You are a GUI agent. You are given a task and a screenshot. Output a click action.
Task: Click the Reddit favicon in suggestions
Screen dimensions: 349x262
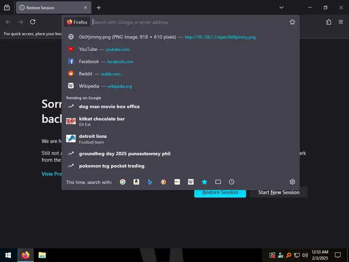pos(71,73)
